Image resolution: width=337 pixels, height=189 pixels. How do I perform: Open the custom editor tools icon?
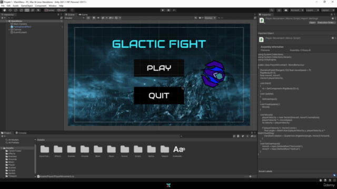[x=38, y=10]
